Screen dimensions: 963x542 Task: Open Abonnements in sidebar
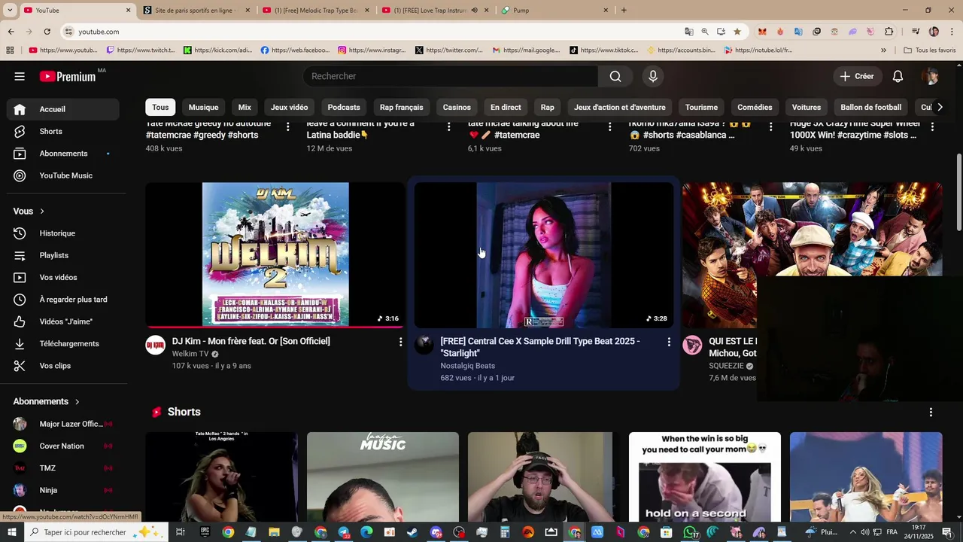(63, 154)
